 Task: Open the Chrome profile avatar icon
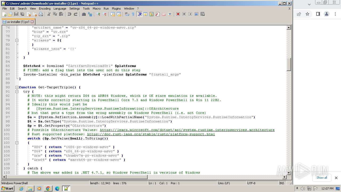point(327,14)
